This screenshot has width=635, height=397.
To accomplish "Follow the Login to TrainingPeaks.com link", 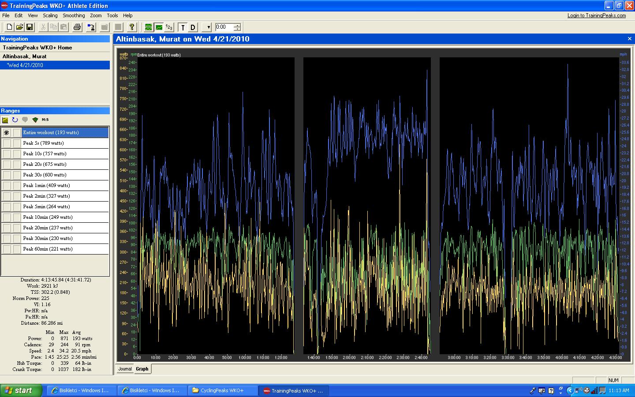I will 597,15.
